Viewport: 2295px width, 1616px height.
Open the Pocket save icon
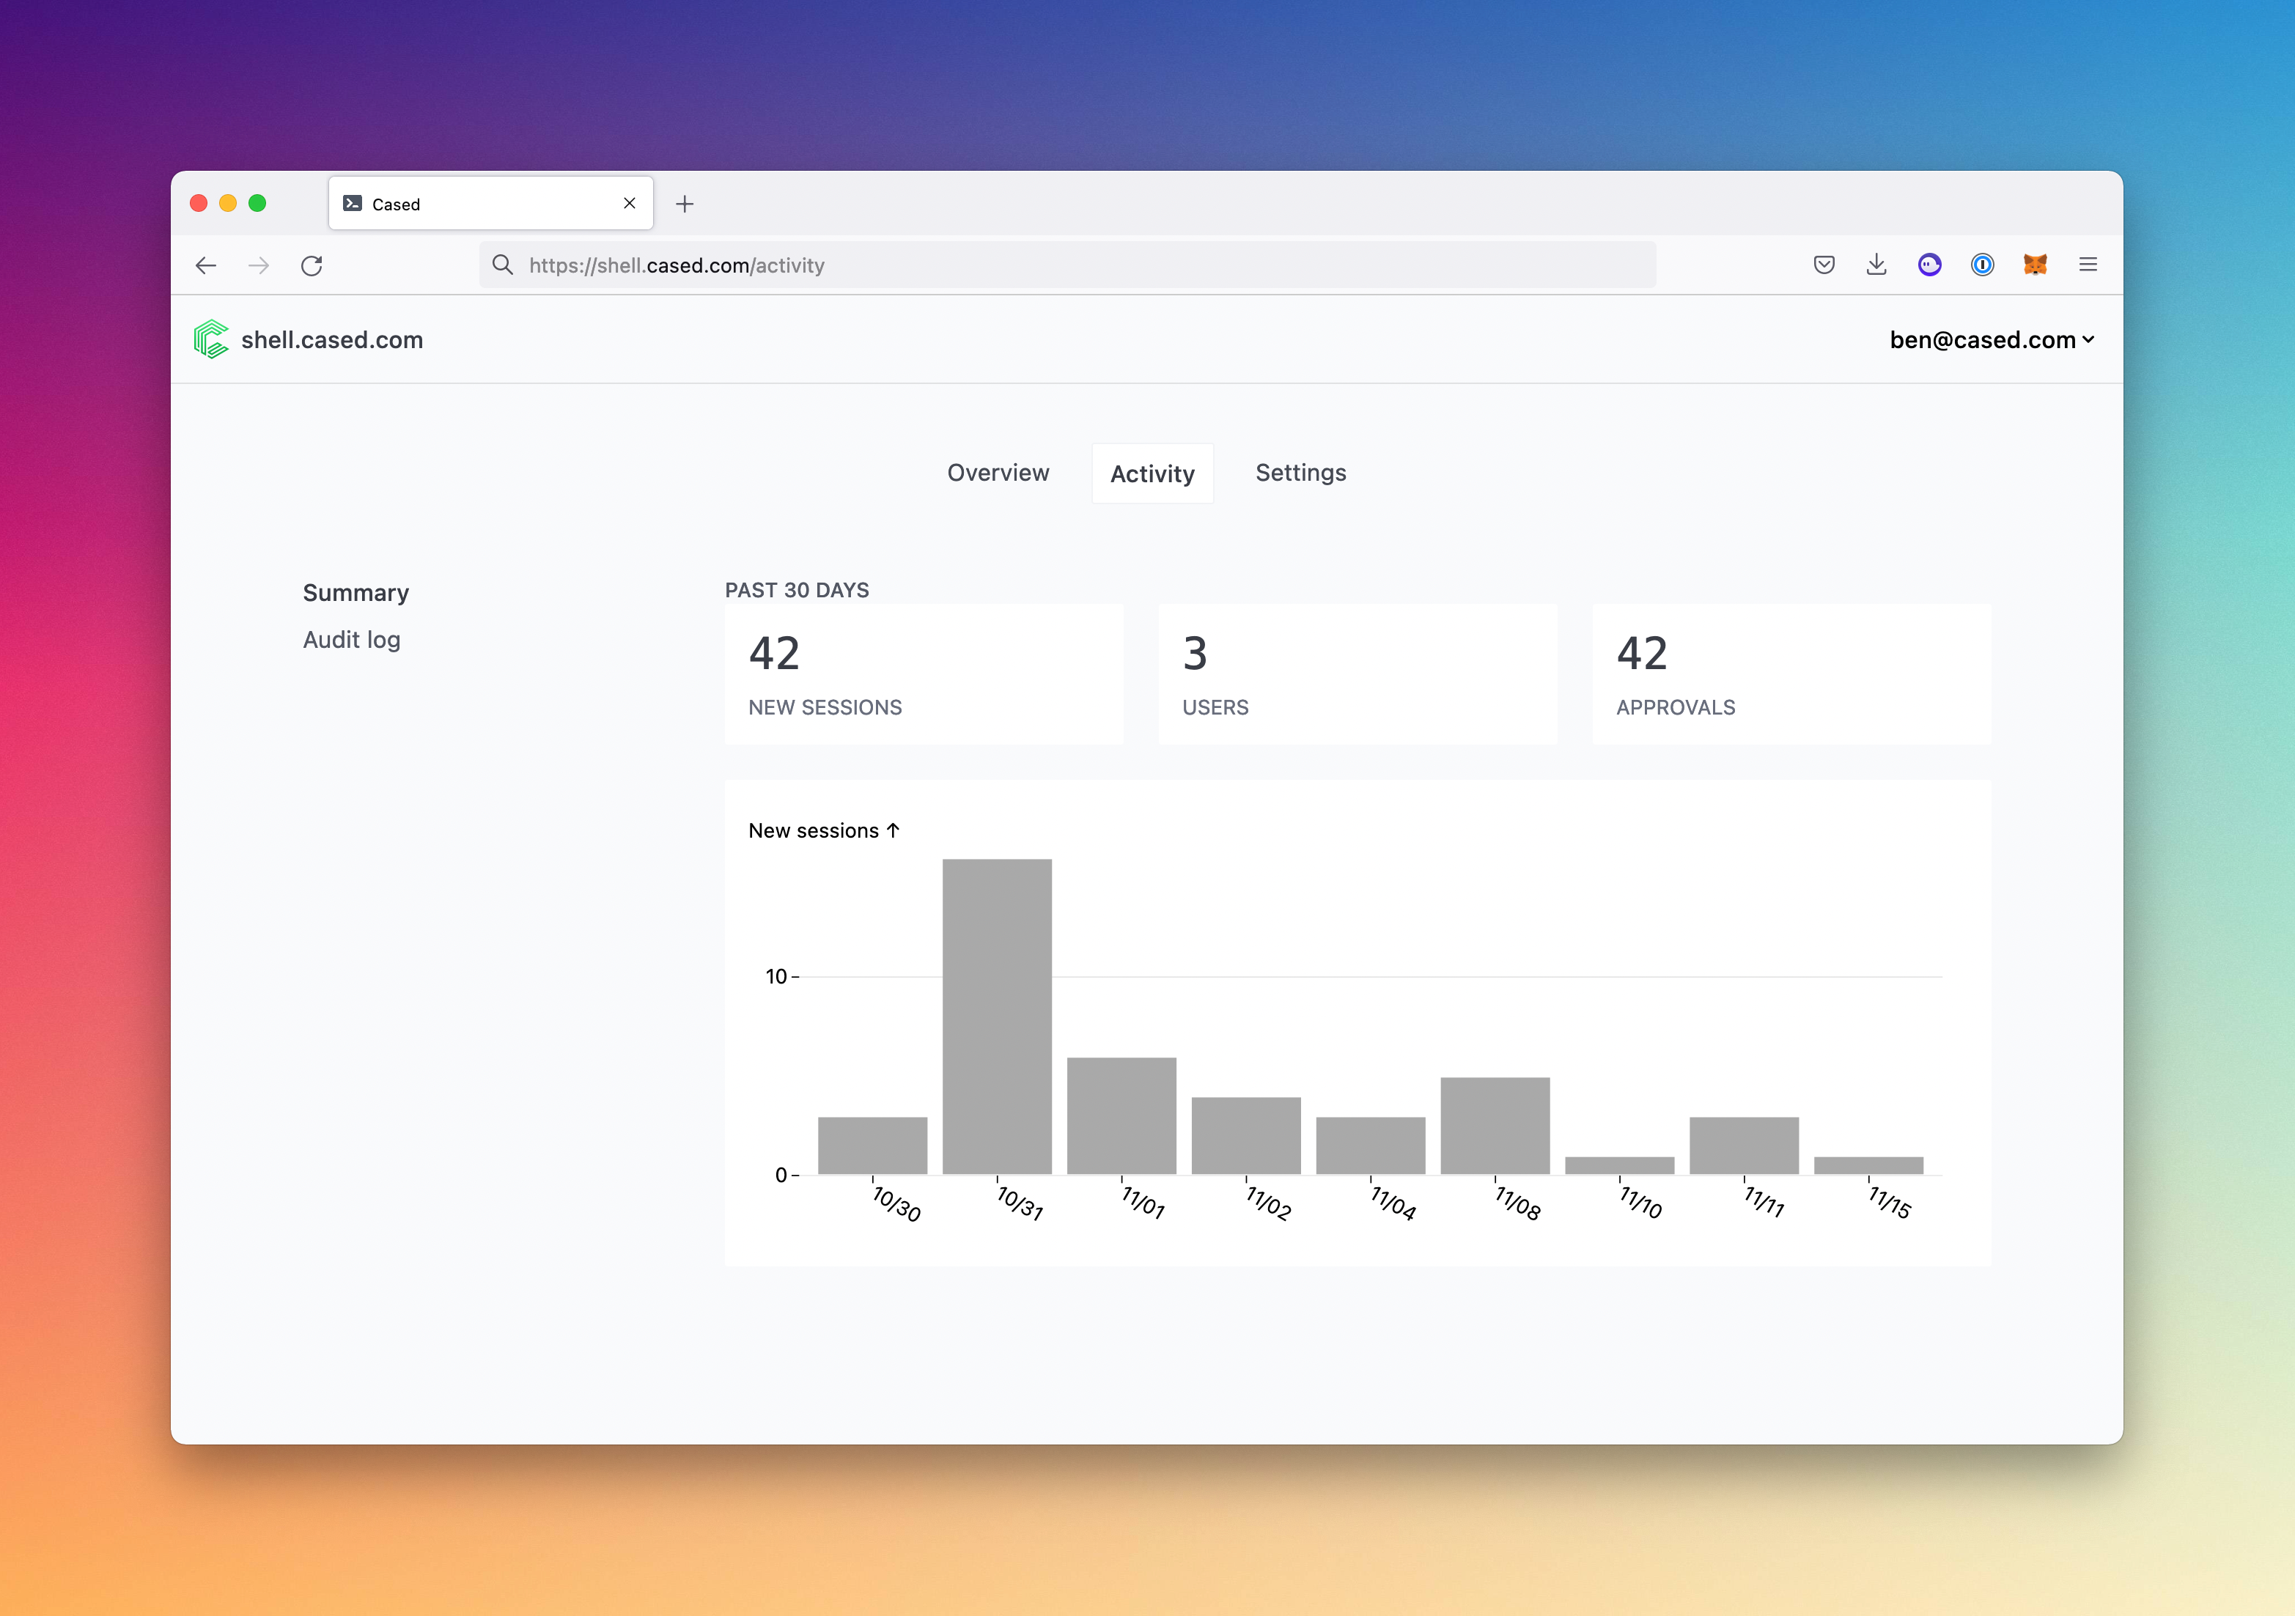pos(1824,265)
